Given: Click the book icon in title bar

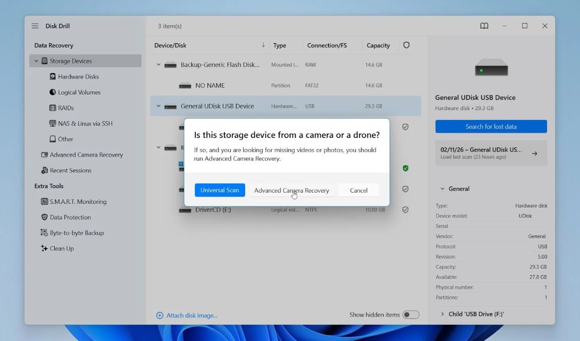Looking at the screenshot, I should click(x=484, y=26).
